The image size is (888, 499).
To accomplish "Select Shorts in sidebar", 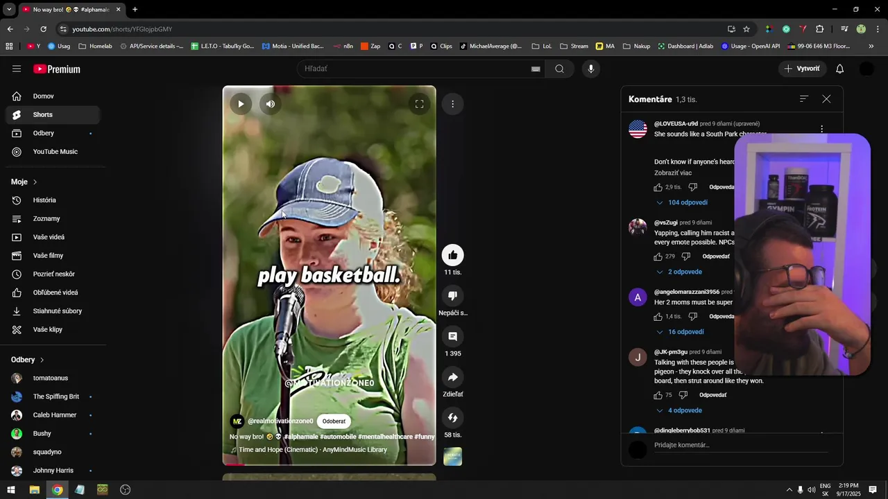I will 53,115.
